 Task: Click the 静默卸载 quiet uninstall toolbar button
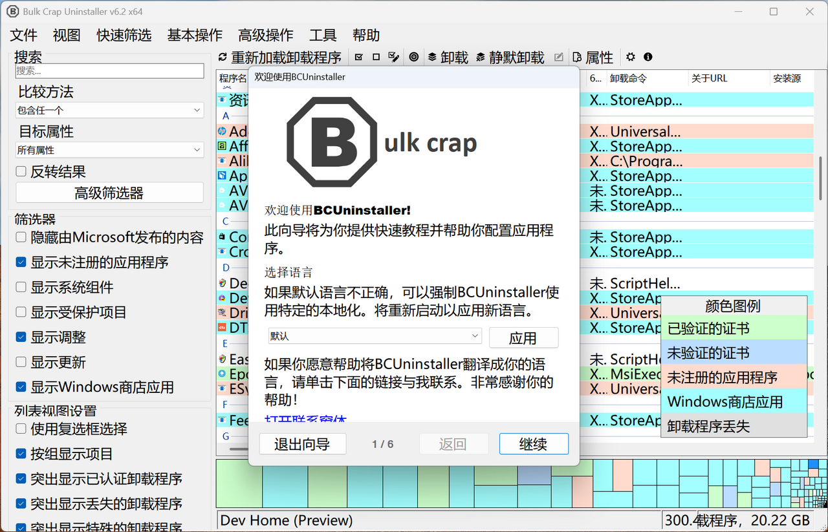coord(510,58)
